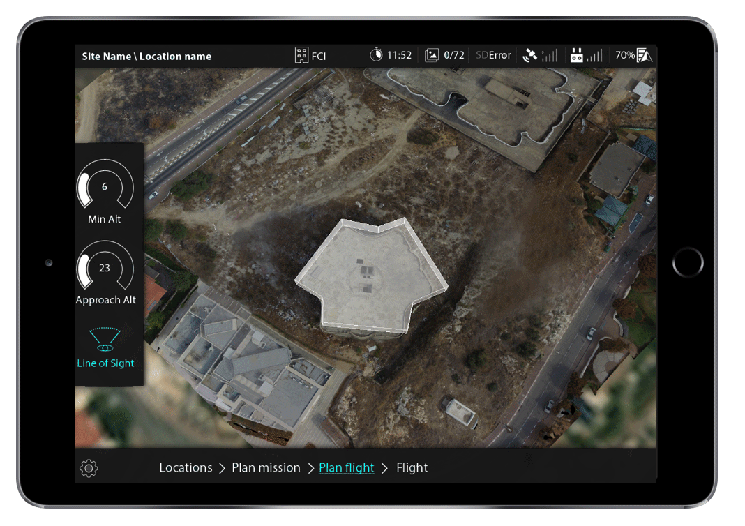Open settings with the gear icon
Screen dimensions: 745x526
pos(89,468)
